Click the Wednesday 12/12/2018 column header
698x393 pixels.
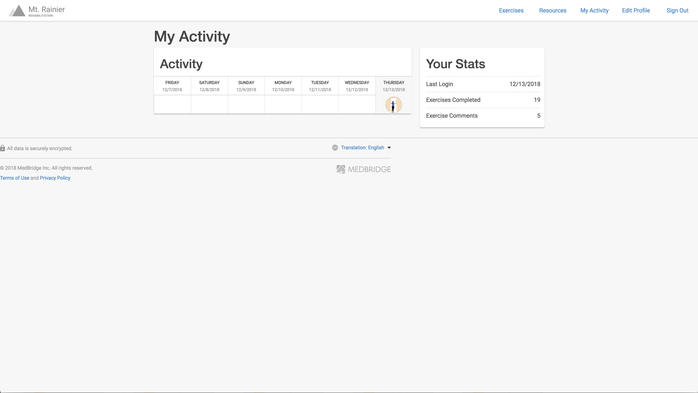(357, 86)
